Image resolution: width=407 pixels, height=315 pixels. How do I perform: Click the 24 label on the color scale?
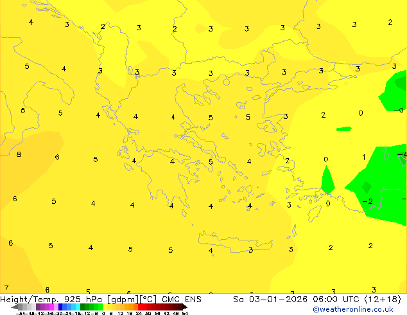(139, 314)
